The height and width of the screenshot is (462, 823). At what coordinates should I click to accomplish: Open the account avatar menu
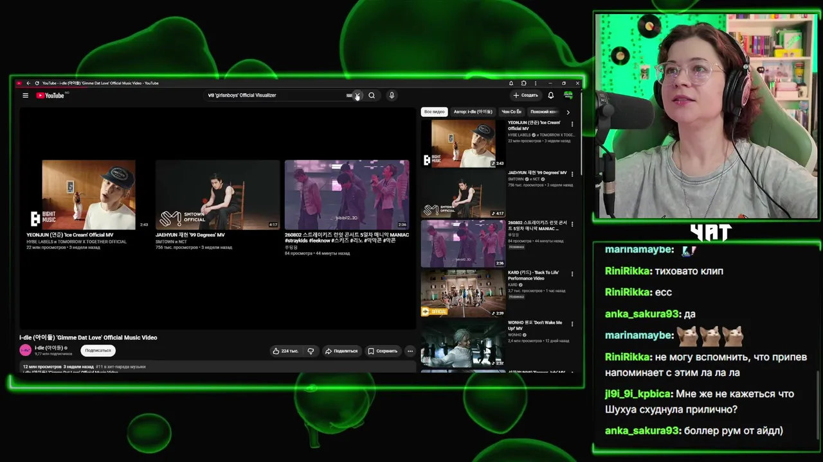click(568, 96)
